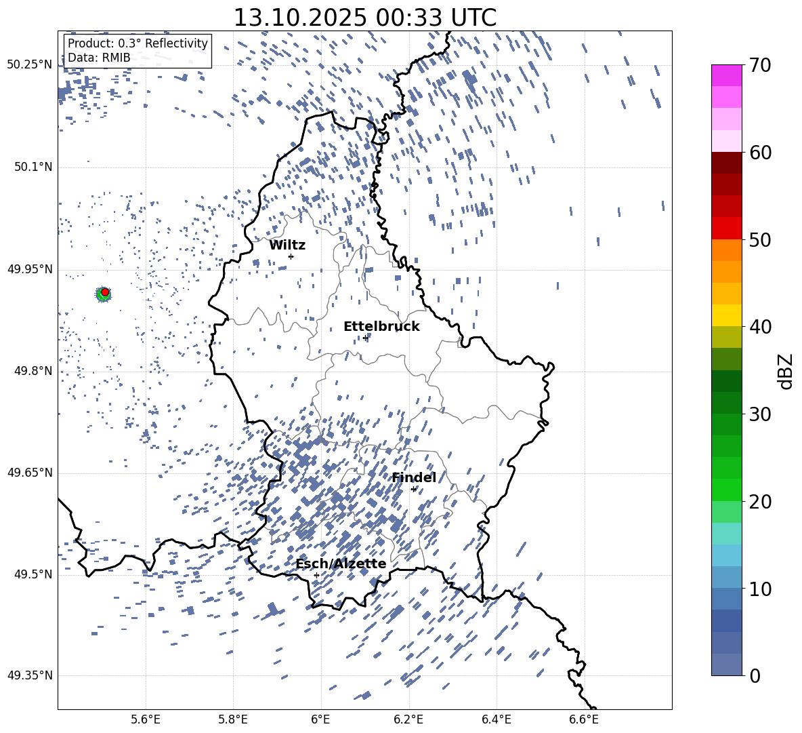The width and height of the screenshot is (802, 733).
Task: Click the Esch/Alzette city label
Action: click(341, 563)
